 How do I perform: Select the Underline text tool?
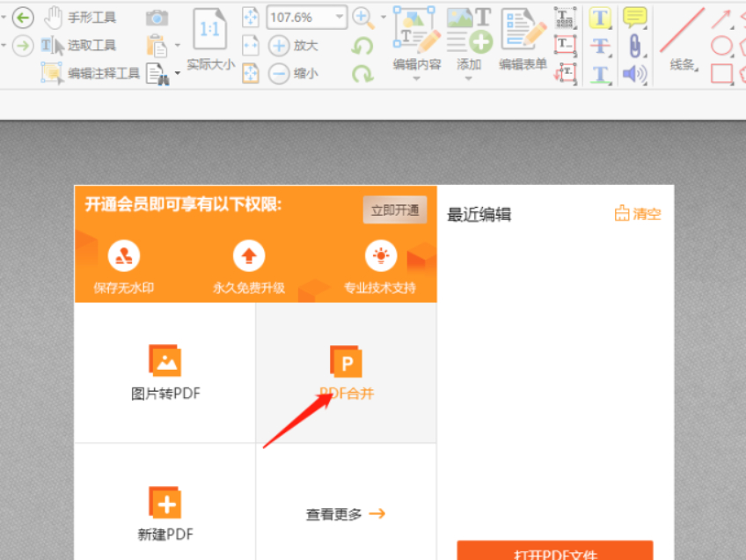tap(601, 74)
